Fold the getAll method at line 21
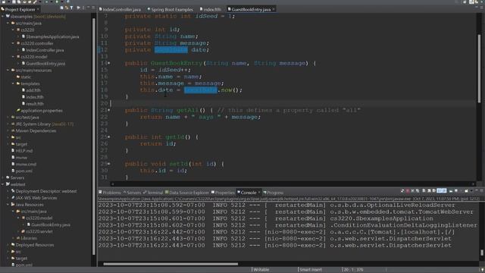Image resolution: width=485 pixels, height=273 pixels. [109, 110]
